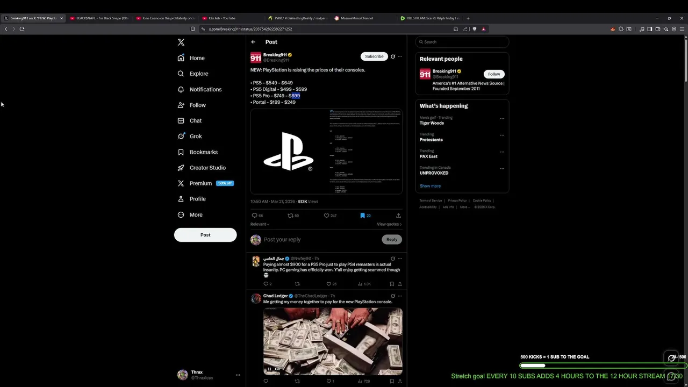688x387 pixels.
Task: Open the PlayStation logo image
Action: point(289,152)
